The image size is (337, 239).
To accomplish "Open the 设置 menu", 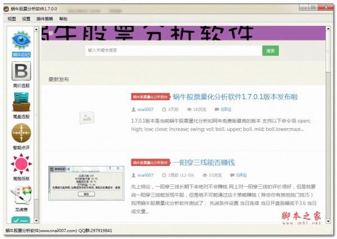I will pos(26,19).
